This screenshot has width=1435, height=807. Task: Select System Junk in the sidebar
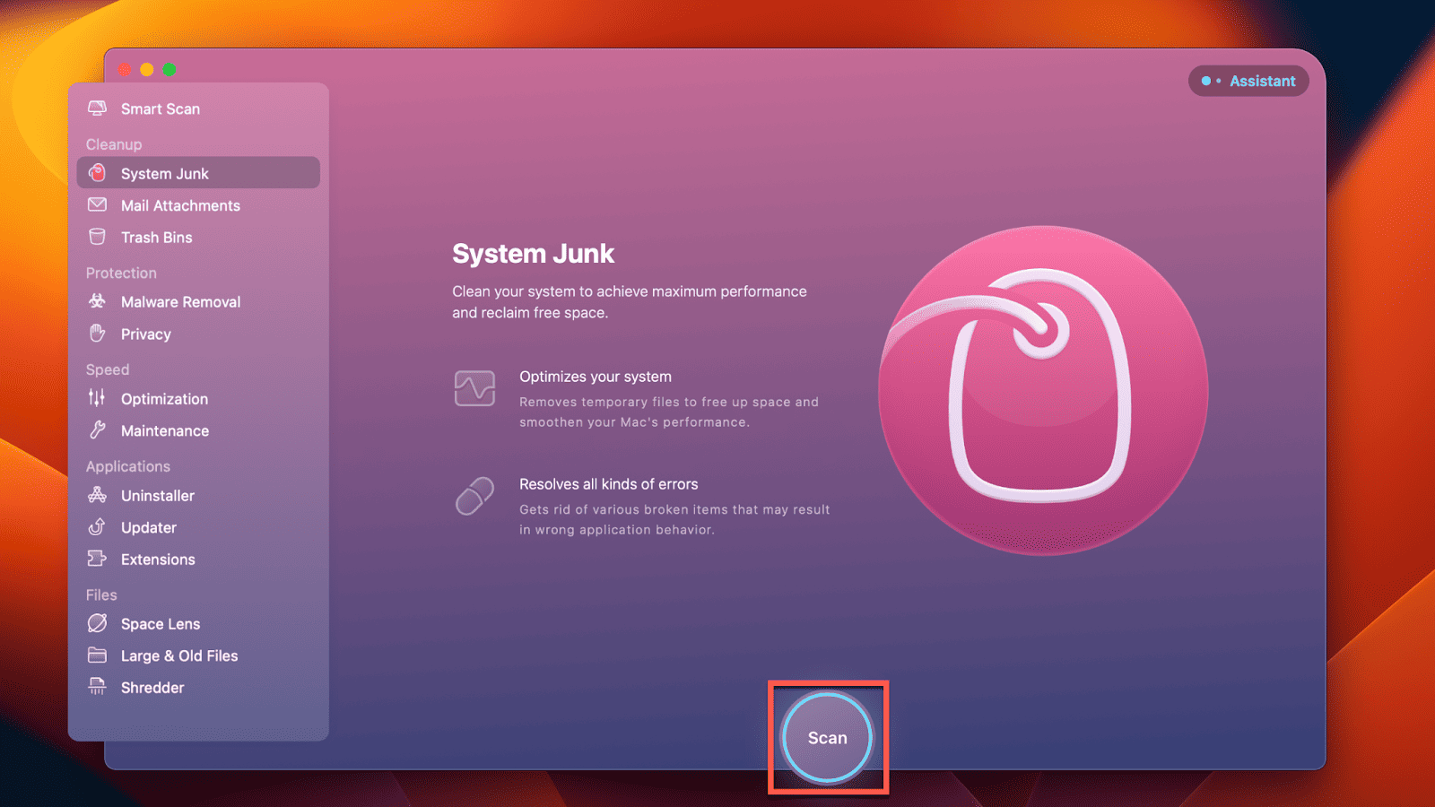click(165, 173)
